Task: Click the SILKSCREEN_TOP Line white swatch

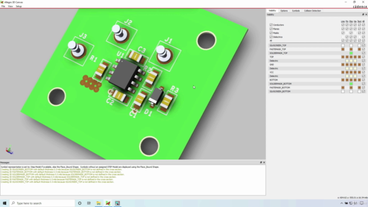Action: 343,45
